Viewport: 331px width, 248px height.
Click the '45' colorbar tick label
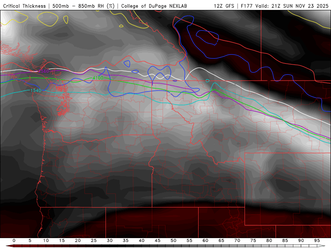point(158,241)
